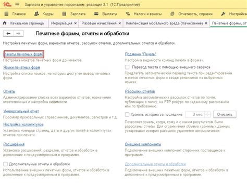Close the Компенсация морального вреда tab
Screen dimensions: 247x189
click(206, 23)
